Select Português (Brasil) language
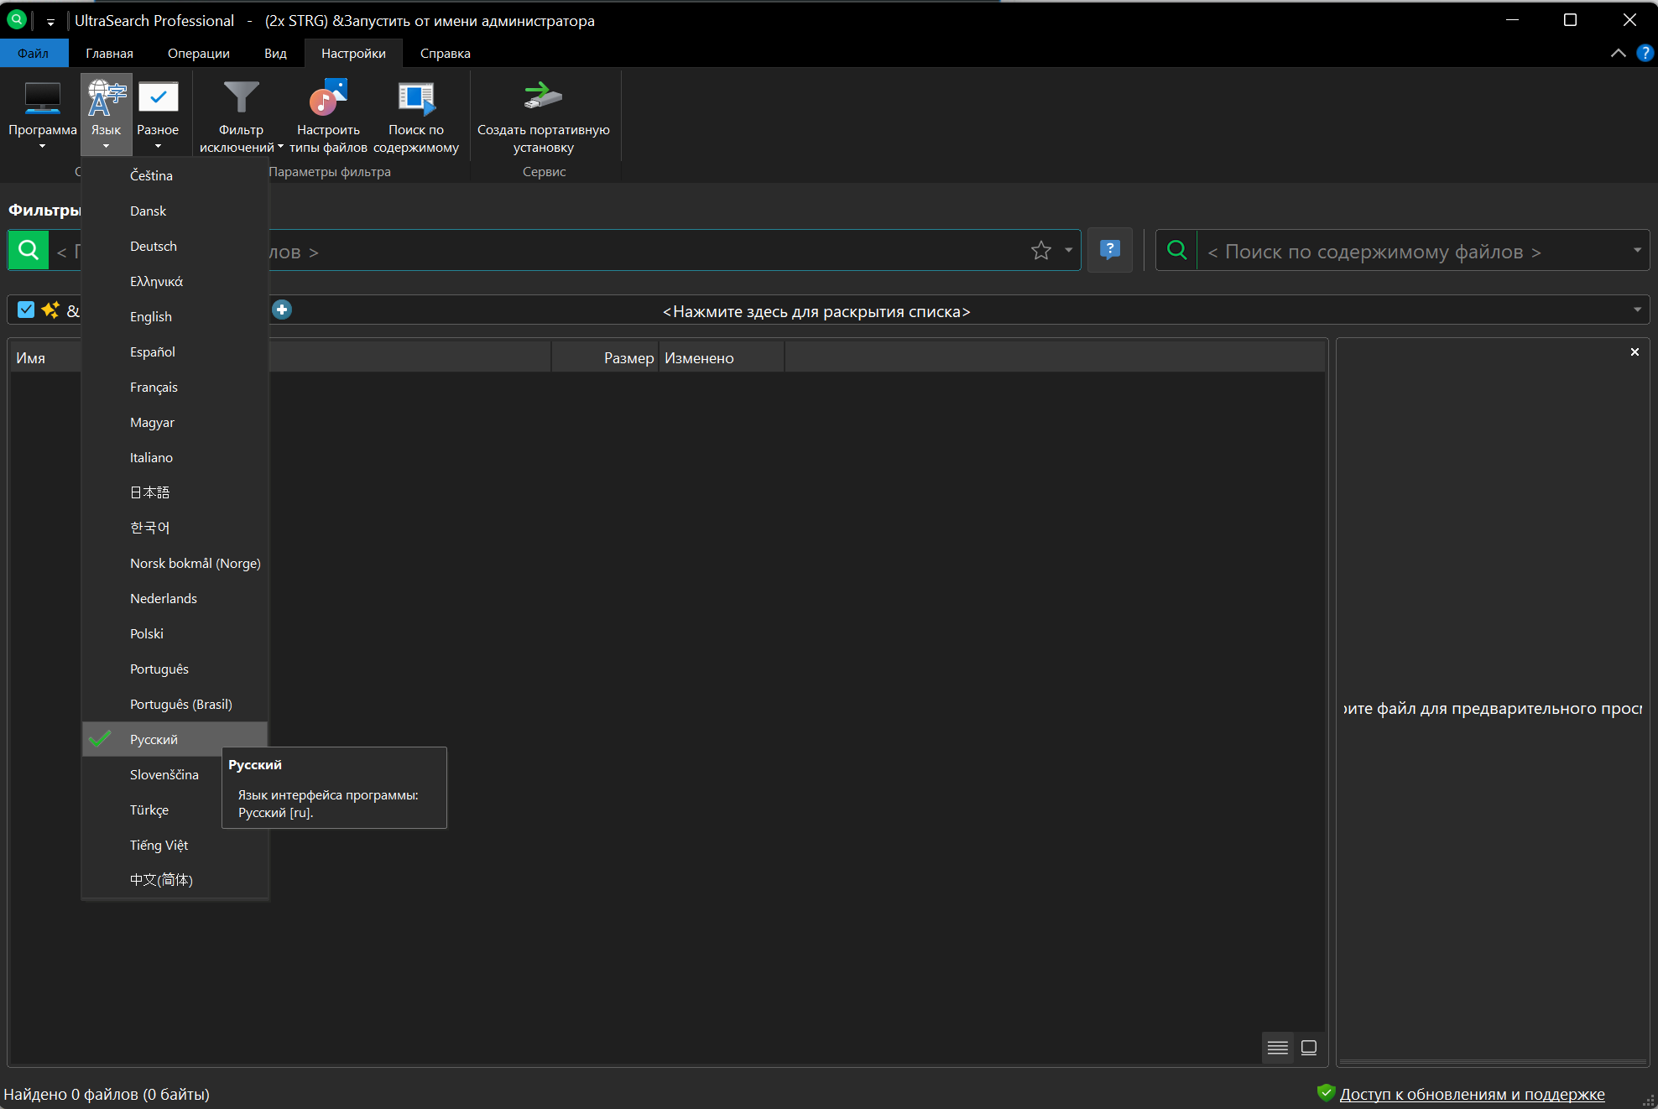Image resolution: width=1658 pixels, height=1109 pixels. coord(175,704)
